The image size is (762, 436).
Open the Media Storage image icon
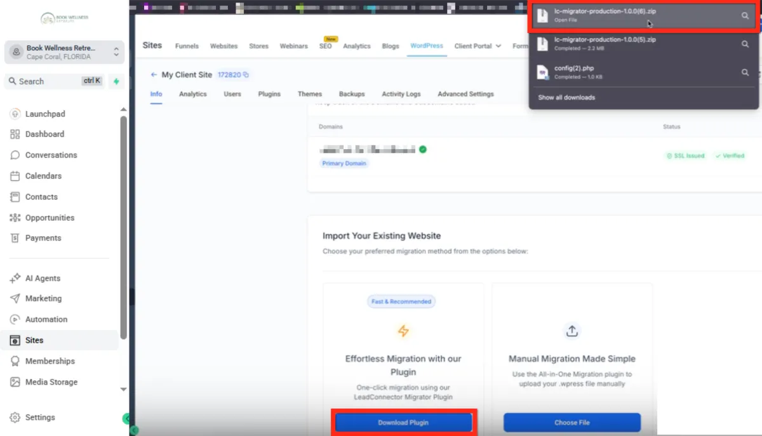click(x=15, y=382)
